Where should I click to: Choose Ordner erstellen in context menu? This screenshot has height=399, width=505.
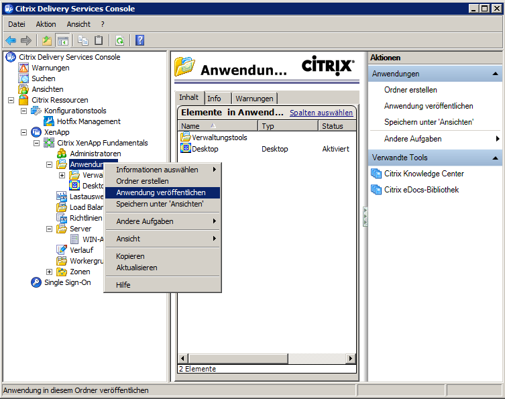tap(163, 181)
